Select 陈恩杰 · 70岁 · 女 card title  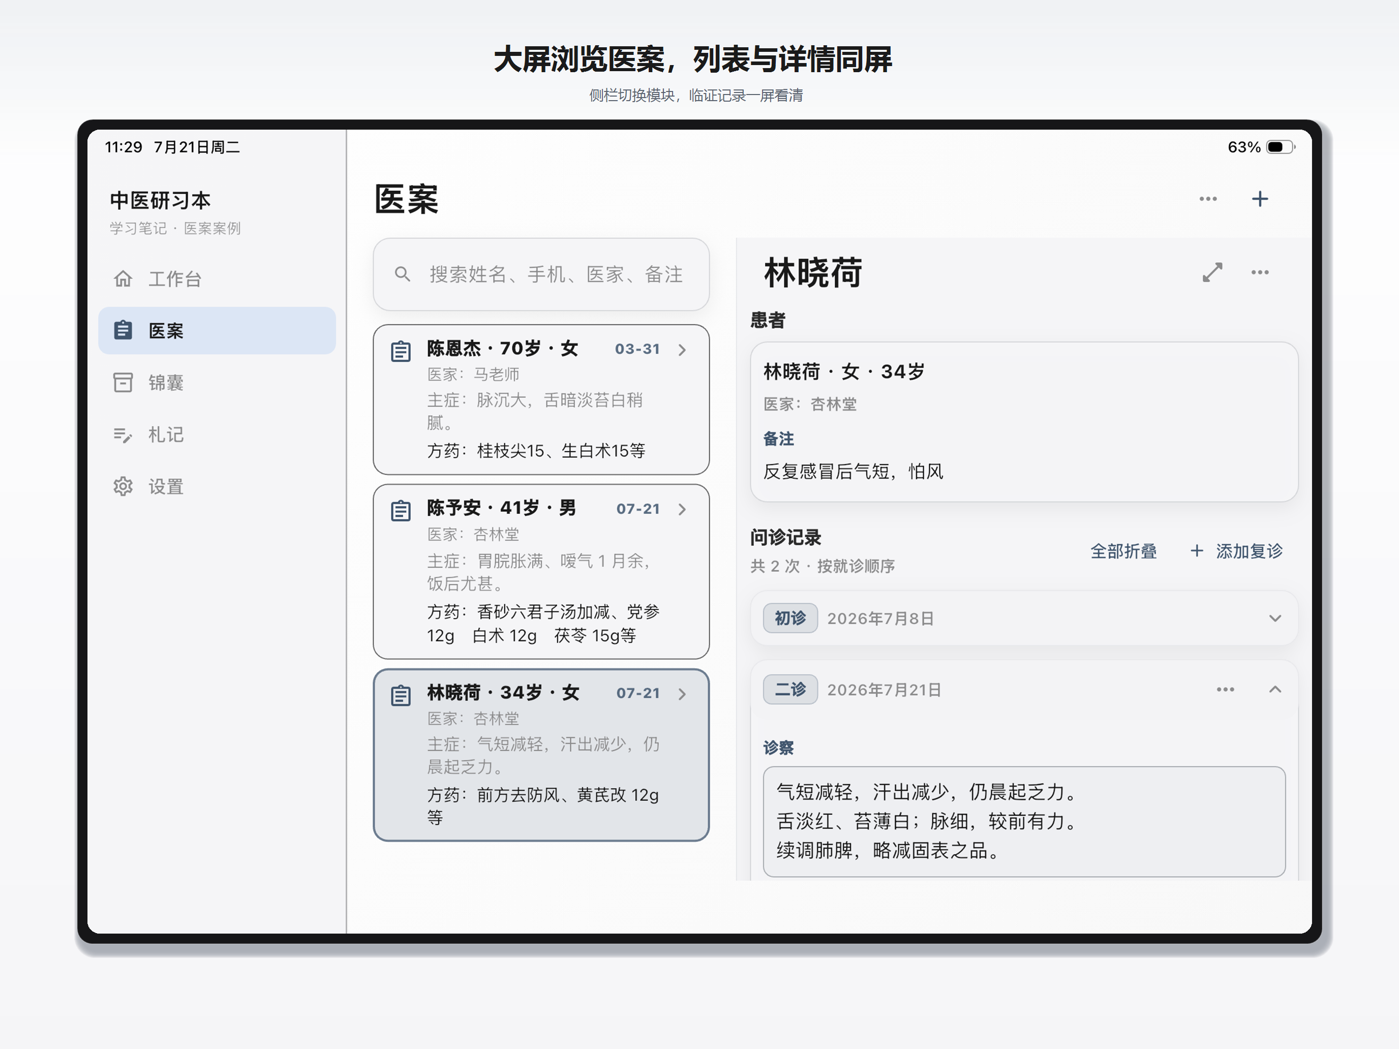click(503, 349)
